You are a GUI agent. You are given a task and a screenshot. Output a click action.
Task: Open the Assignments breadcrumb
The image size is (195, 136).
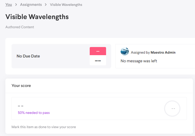pyautogui.click(x=31, y=5)
